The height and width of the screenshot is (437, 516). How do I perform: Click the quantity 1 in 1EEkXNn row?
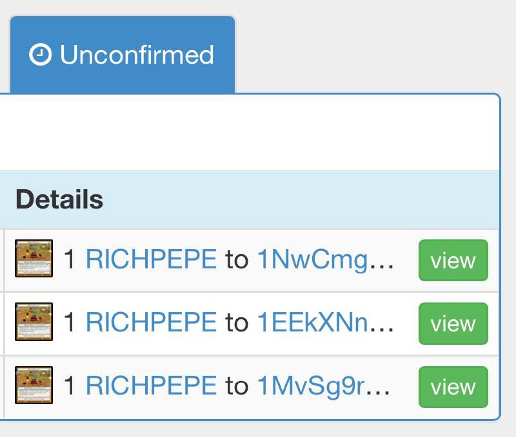tap(70, 322)
